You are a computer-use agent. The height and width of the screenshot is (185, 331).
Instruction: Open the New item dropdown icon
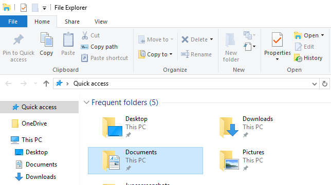point(249,35)
